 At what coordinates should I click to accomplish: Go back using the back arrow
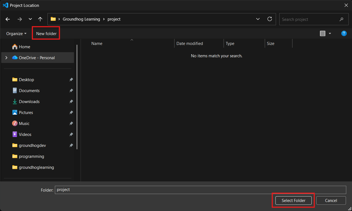8,19
